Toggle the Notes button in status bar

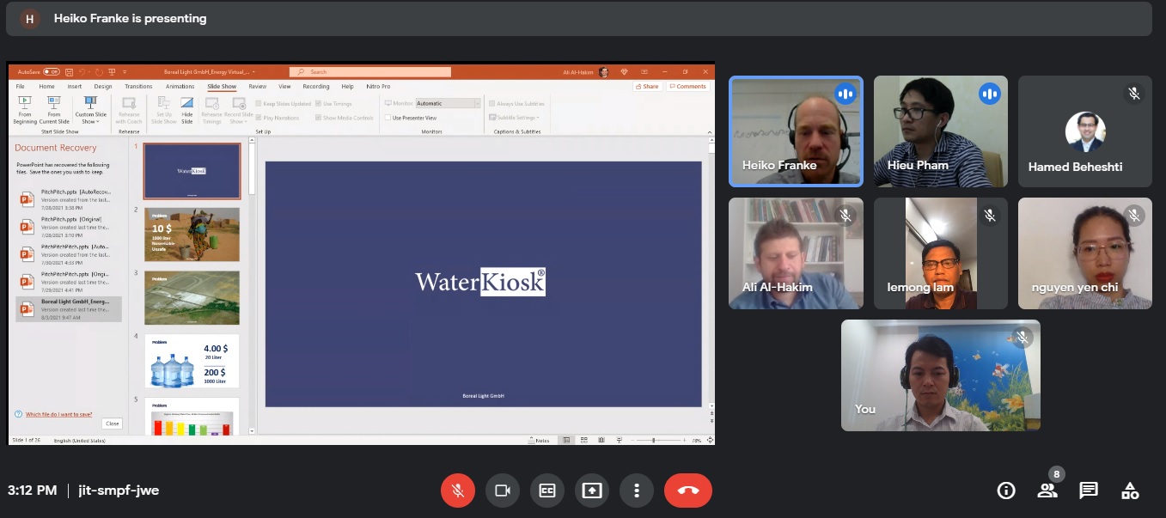[539, 440]
